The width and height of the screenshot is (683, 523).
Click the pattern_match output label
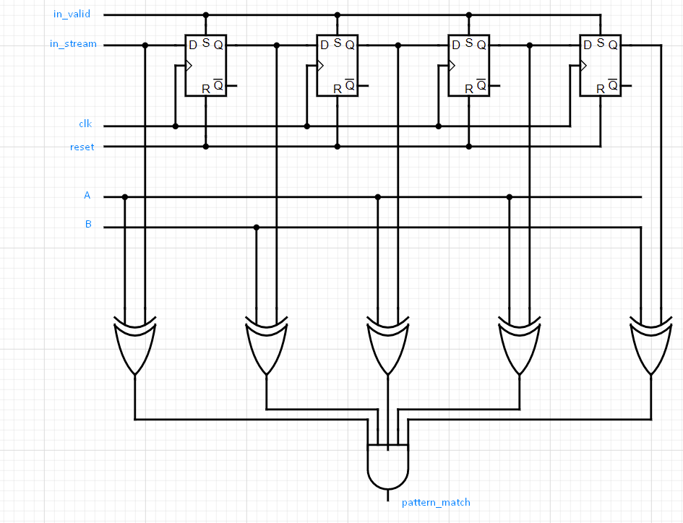click(434, 503)
